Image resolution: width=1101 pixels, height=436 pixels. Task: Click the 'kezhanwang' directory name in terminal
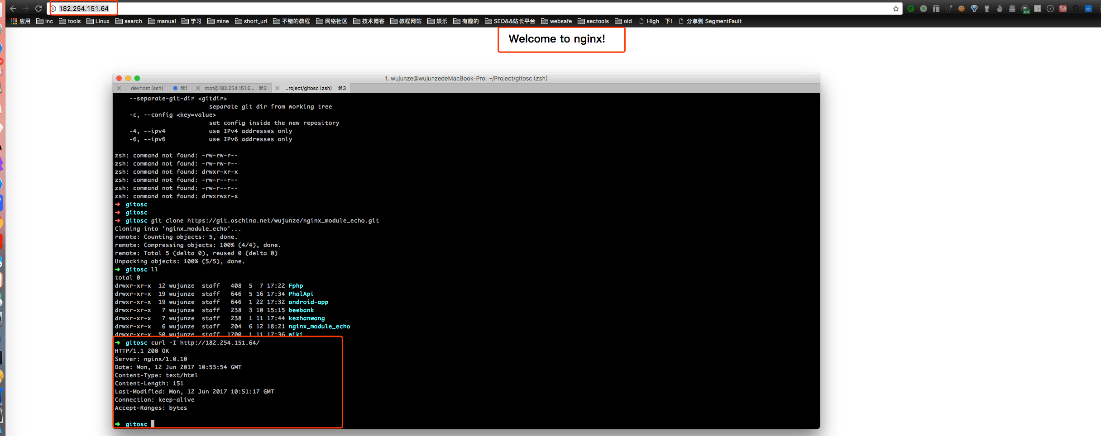click(307, 318)
